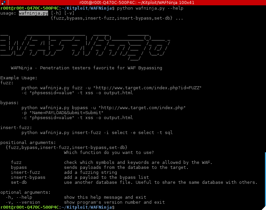Click the WAFNinja ASCII art banner
The image size is (266, 210).
85,47
